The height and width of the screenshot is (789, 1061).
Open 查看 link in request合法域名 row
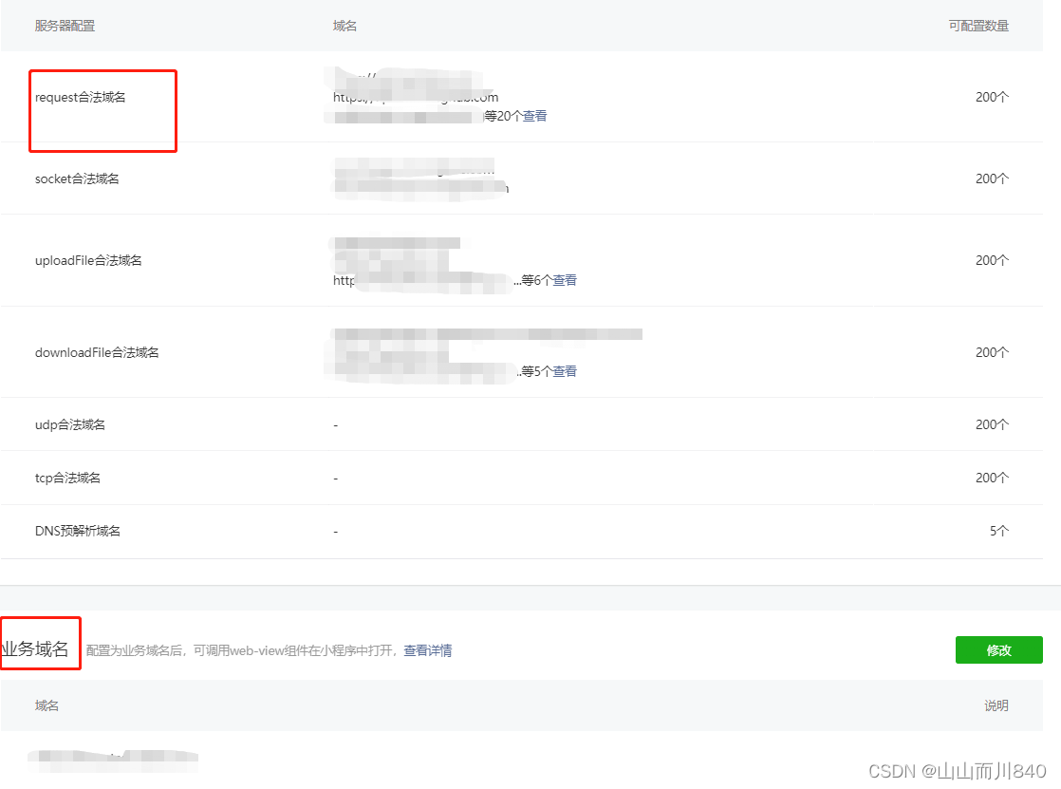point(534,116)
